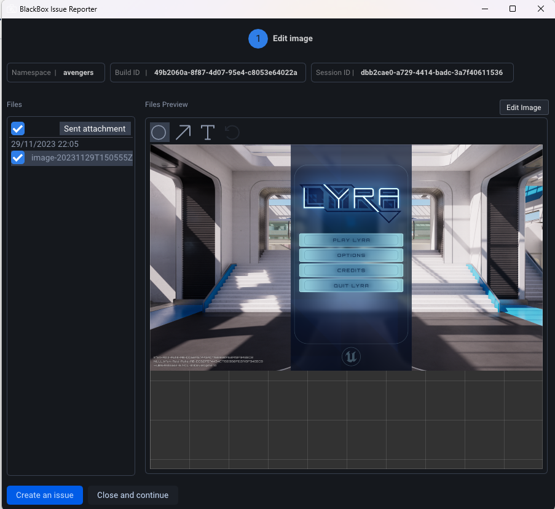
Task: Click the undo annotation icon
Action: click(x=232, y=132)
